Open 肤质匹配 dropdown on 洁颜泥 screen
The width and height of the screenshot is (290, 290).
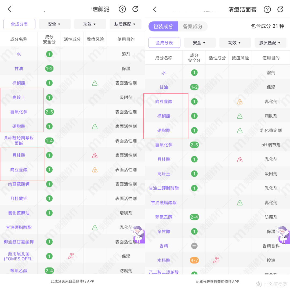125,24
